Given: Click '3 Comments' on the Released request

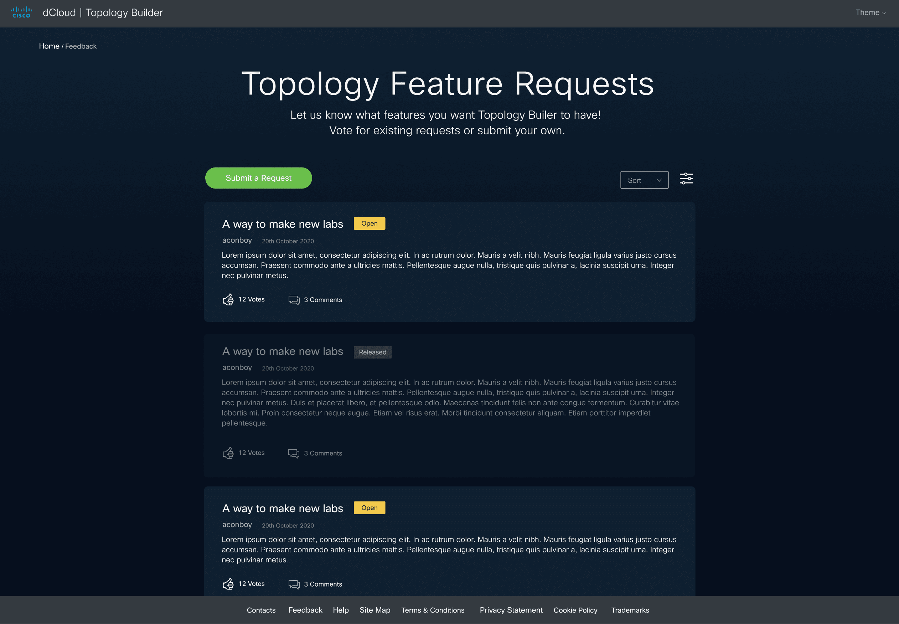Looking at the screenshot, I should click(323, 453).
